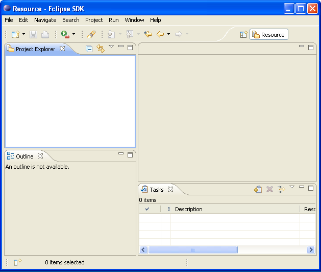Click the Search flashlight toolbar icon
Screen dimensions: 321x272
91,34
